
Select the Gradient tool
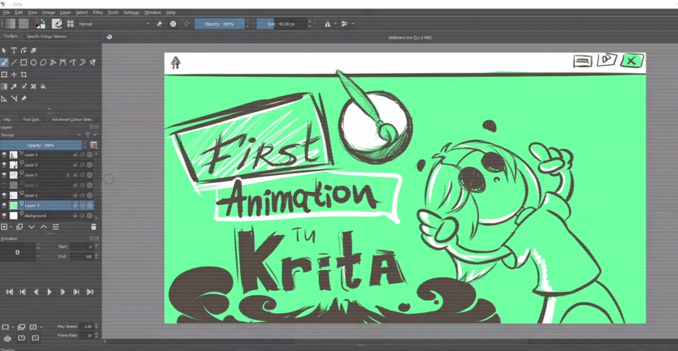tap(4, 86)
